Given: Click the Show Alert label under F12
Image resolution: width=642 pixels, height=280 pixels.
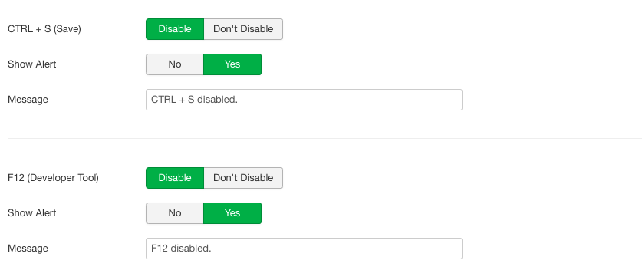Looking at the screenshot, I should click(x=32, y=212).
